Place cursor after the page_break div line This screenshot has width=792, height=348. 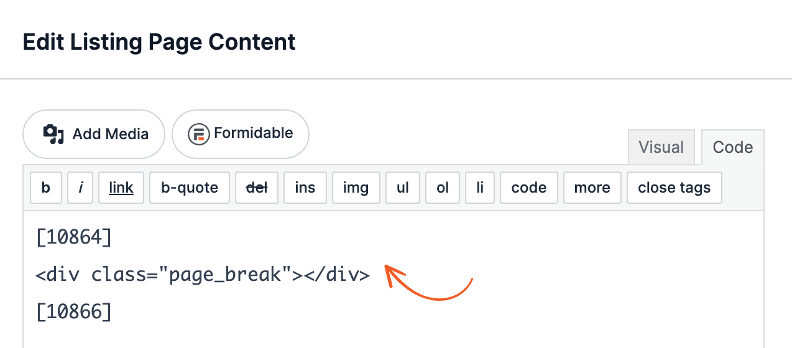372,274
